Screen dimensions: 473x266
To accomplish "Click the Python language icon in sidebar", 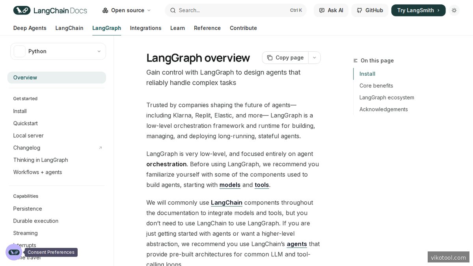I will click(19, 51).
